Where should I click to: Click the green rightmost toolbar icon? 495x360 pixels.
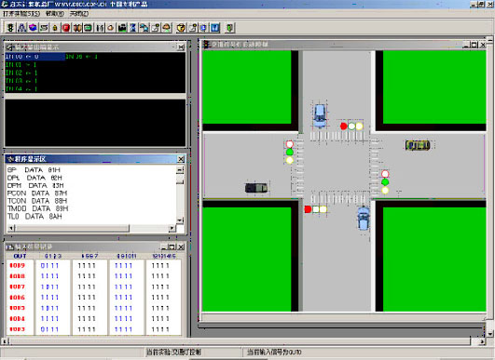230,28
